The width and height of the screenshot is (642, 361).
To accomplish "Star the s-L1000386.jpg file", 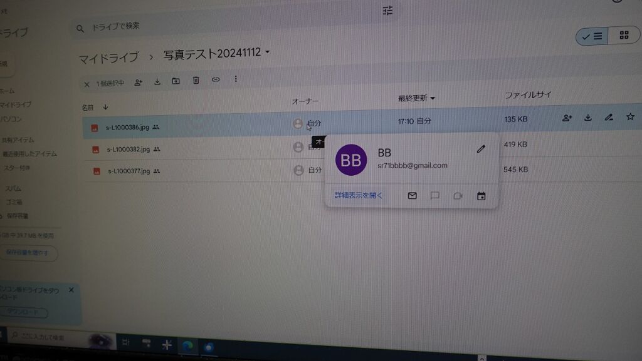I will pyautogui.click(x=630, y=116).
